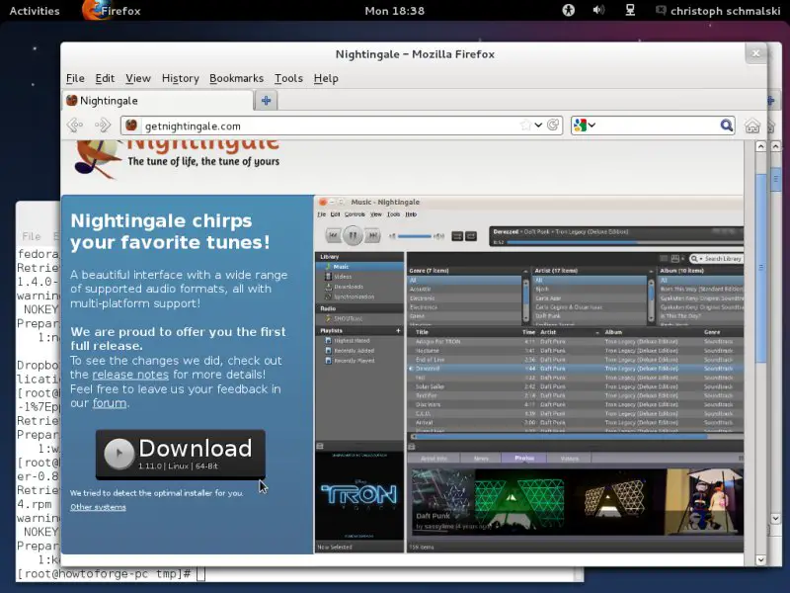The image size is (790, 593).
Task: Follow the release notes link
Action: pyautogui.click(x=130, y=375)
